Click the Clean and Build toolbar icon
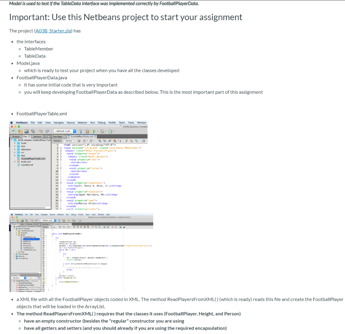The height and width of the screenshot is (334, 345). pyautogui.click(x=86, y=131)
